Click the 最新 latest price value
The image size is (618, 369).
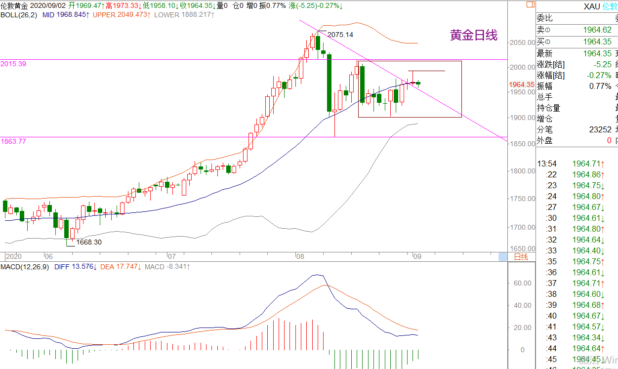pyautogui.click(x=597, y=54)
